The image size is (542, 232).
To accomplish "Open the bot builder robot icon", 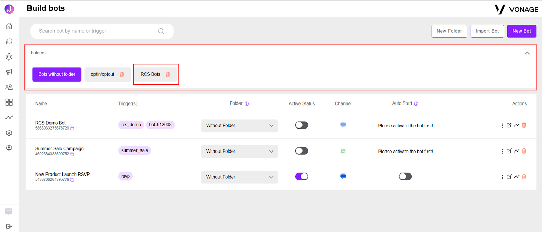I will (x=9, y=56).
